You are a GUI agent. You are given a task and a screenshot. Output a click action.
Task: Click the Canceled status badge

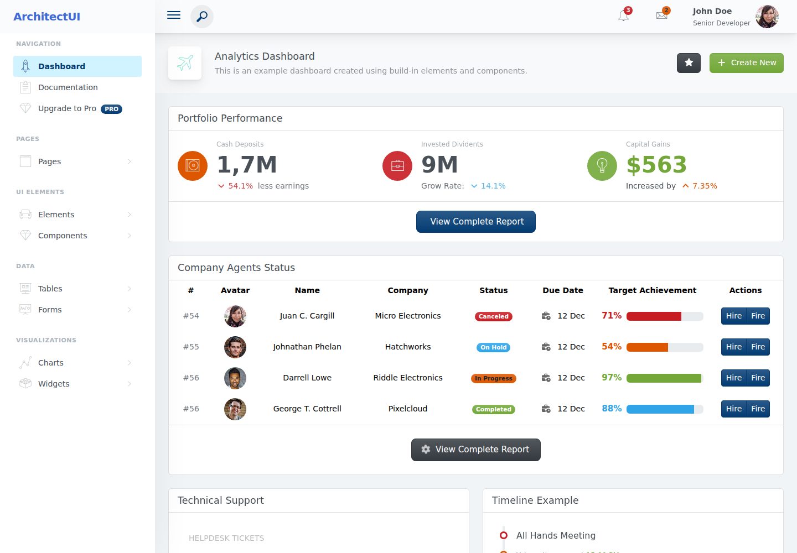(494, 316)
